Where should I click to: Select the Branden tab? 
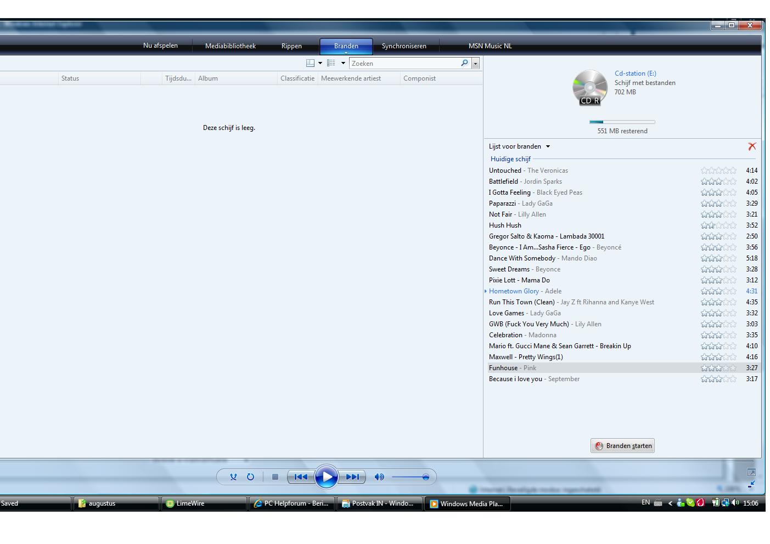(346, 46)
